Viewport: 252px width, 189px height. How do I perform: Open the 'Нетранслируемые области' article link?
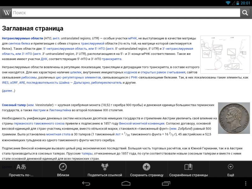coord(22,38)
